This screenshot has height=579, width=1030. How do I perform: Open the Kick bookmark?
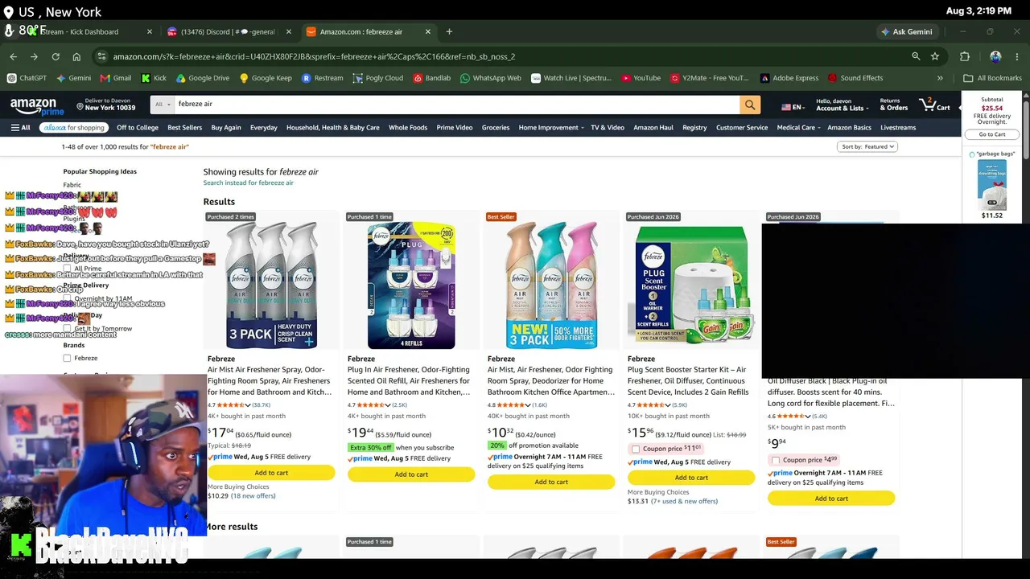tap(154, 78)
